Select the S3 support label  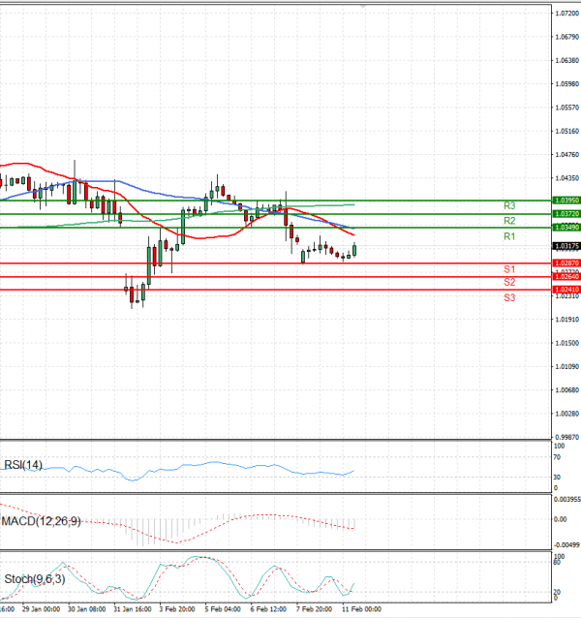508,297
